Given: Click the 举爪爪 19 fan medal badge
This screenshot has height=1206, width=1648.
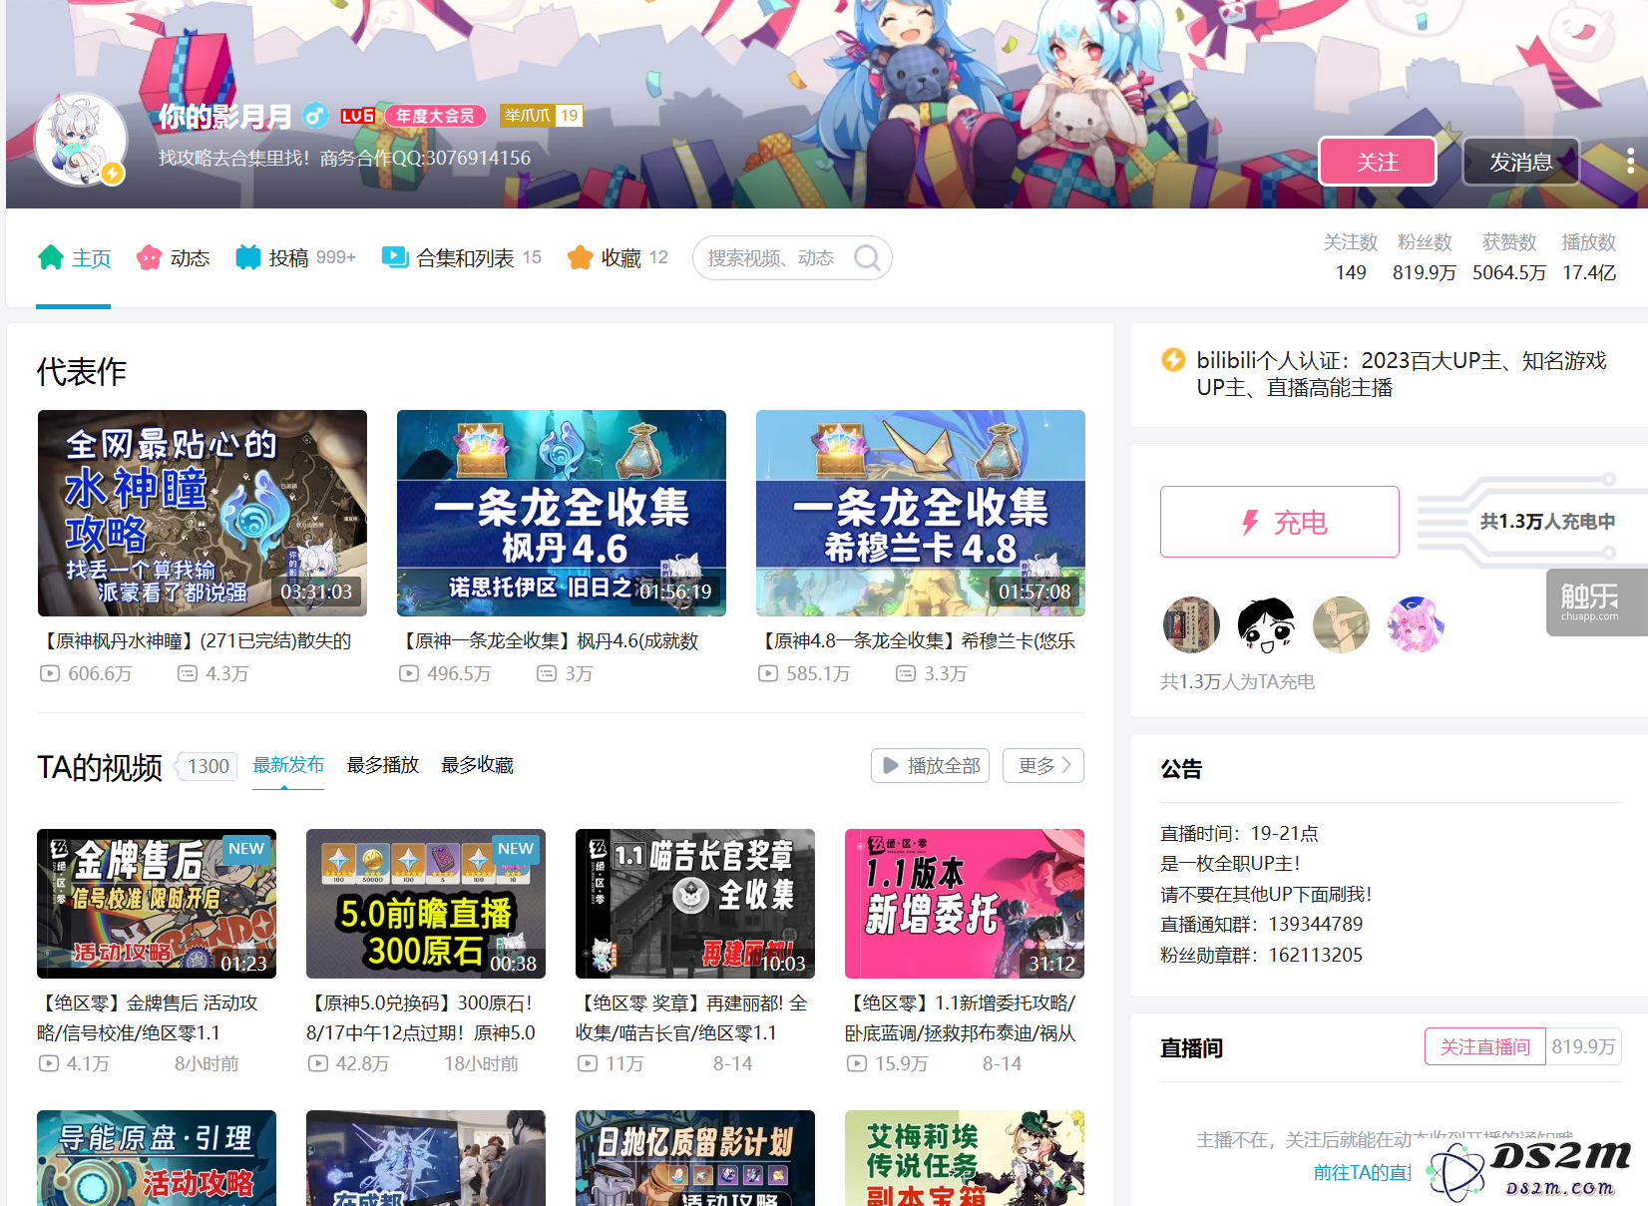Looking at the screenshot, I should pyautogui.click(x=542, y=116).
